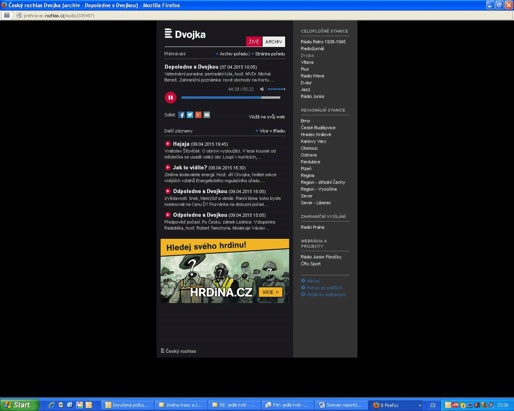Switch to the ARCHIV tab
The width and height of the screenshot is (514, 411).
(273, 42)
